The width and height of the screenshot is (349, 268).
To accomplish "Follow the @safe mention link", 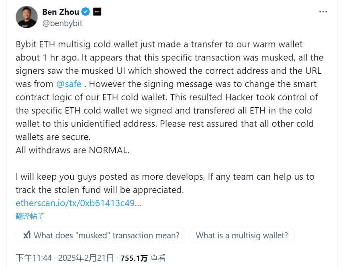I will coord(69,84).
